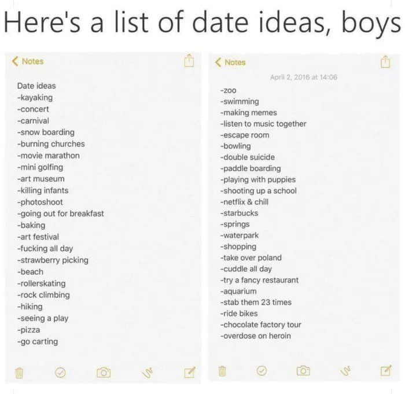Tap the share icon in the right note

tap(385, 61)
